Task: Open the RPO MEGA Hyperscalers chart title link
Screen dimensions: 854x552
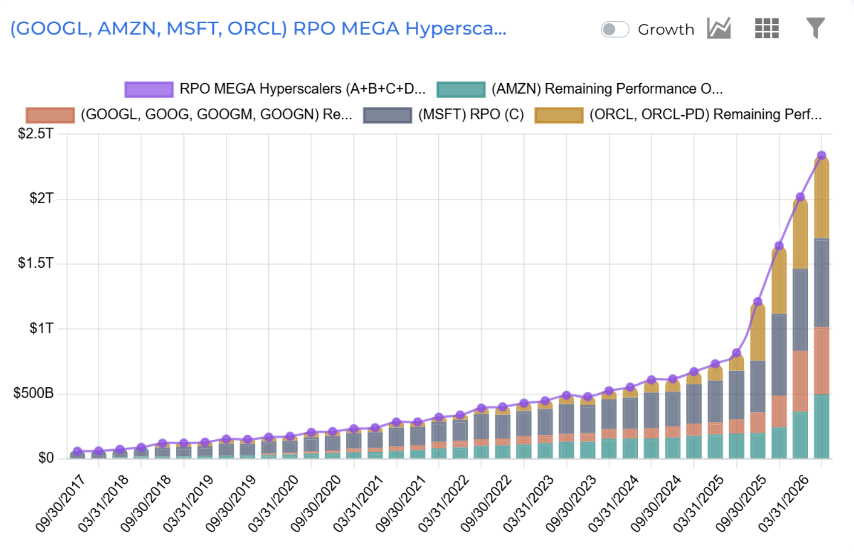Action: tap(258, 28)
